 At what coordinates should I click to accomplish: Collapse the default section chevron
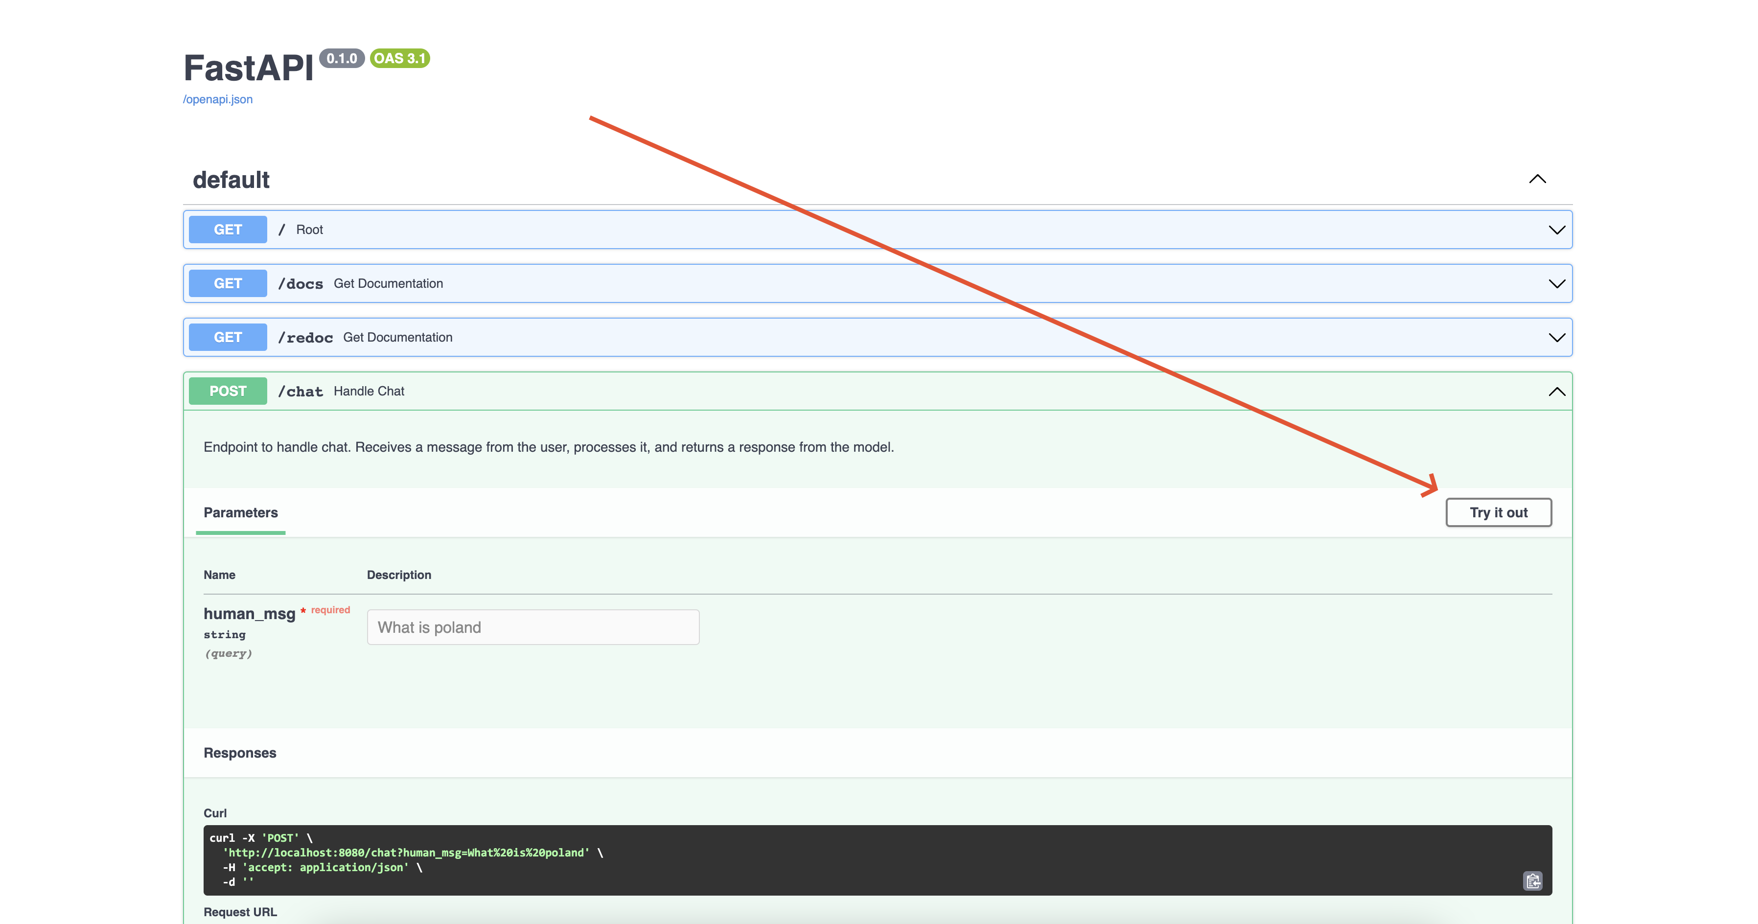point(1537,179)
